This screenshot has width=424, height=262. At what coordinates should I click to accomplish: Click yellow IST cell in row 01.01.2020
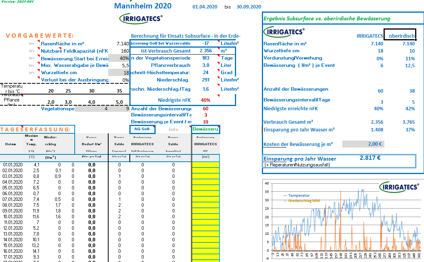click(x=206, y=165)
